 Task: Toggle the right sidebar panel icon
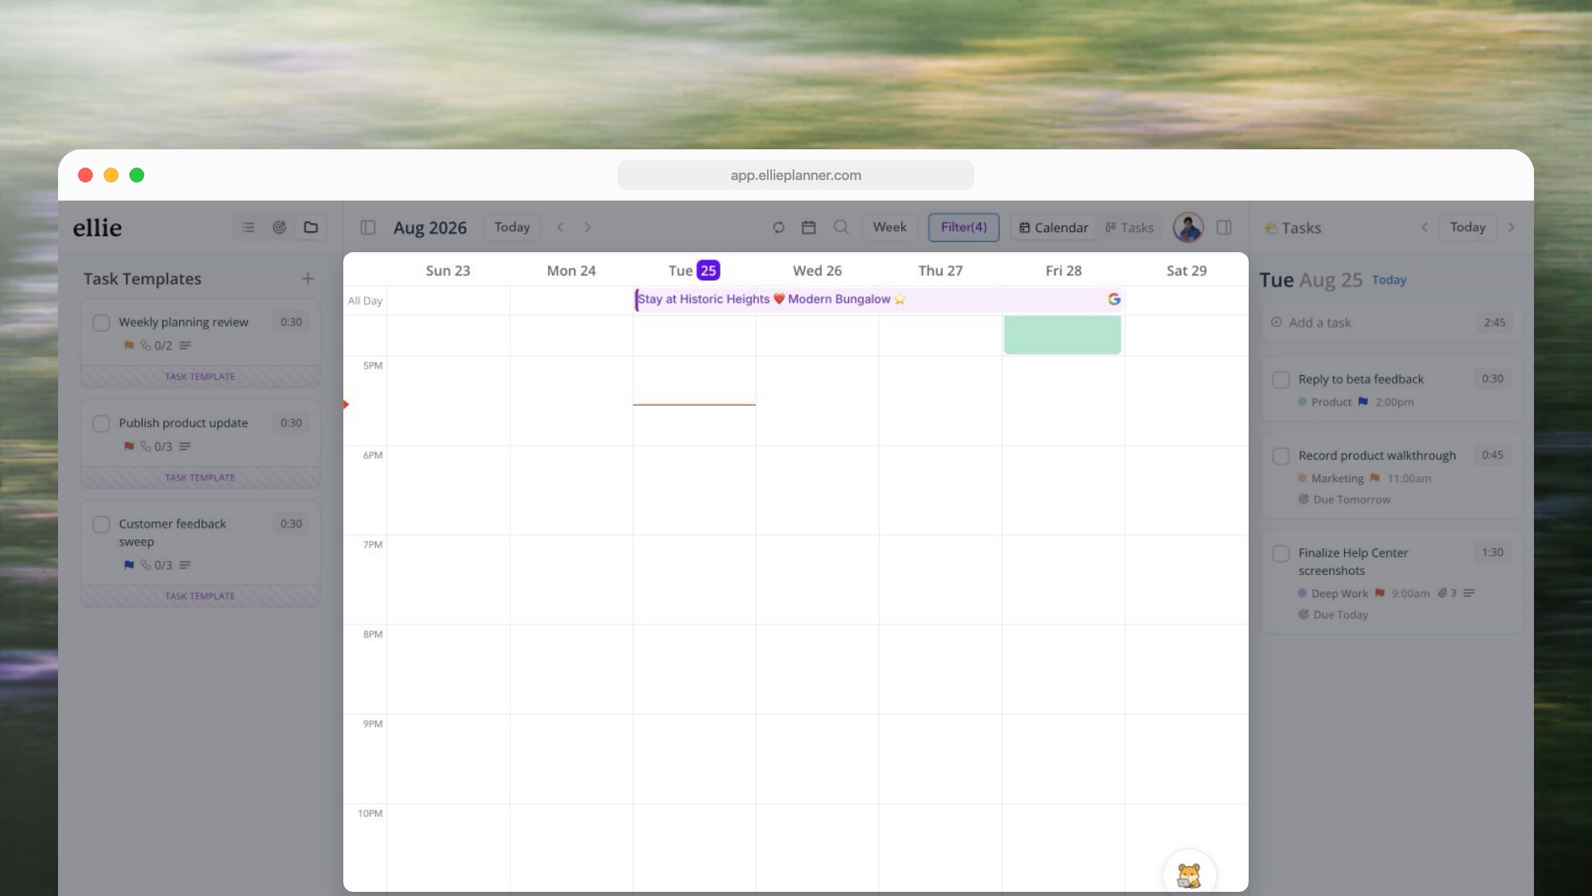pyautogui.click(x=1224, y=227)
